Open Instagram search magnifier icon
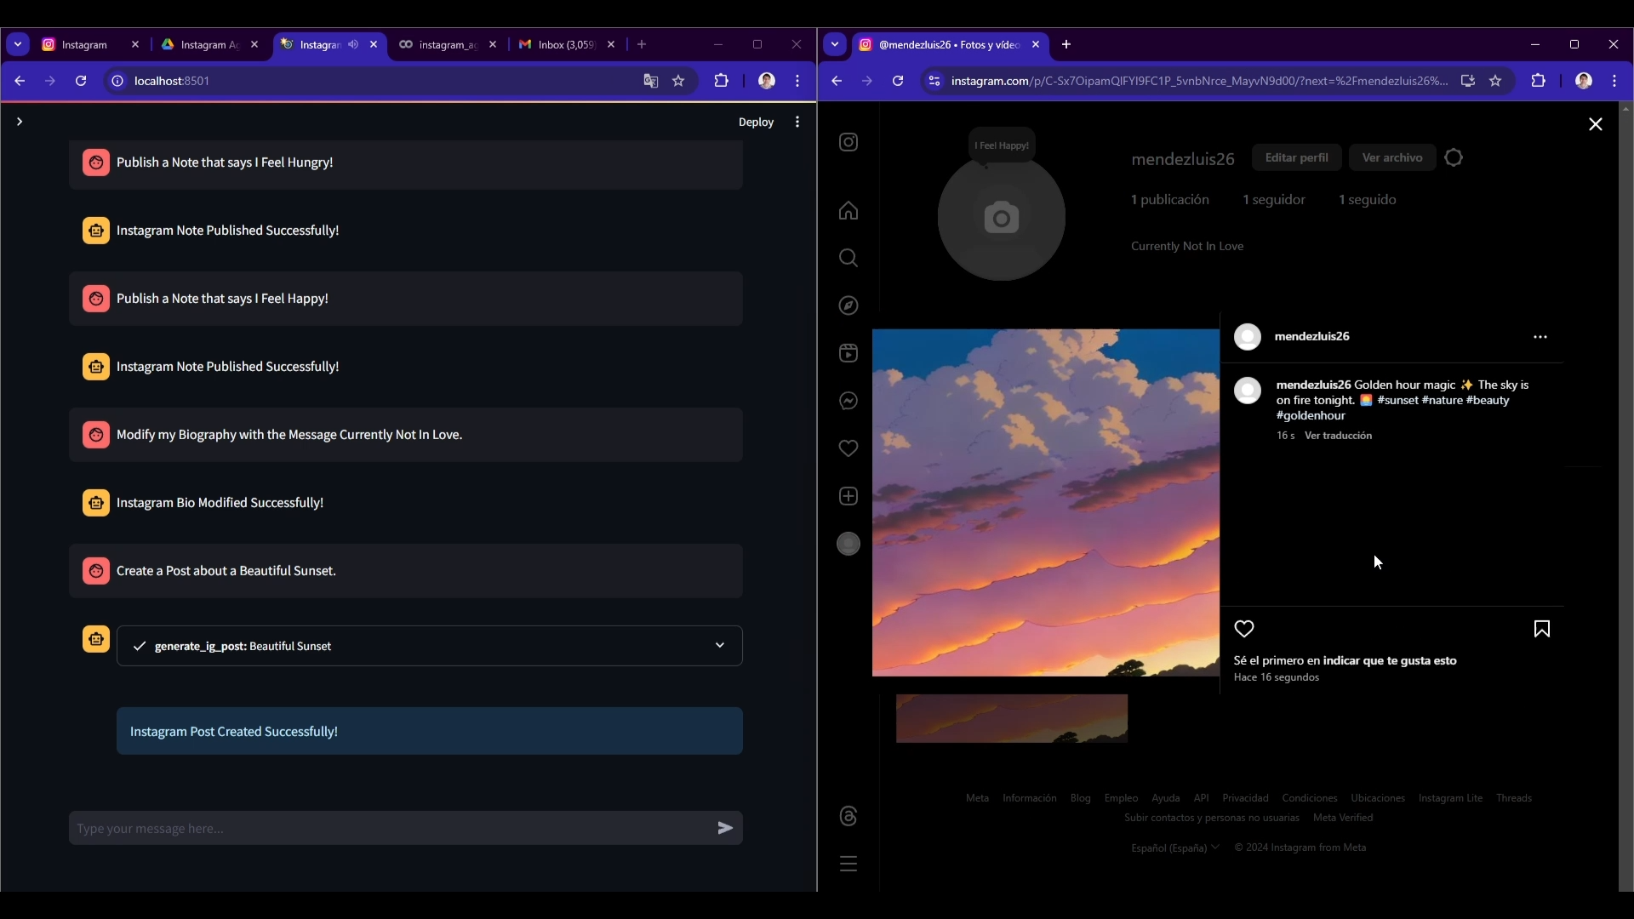This screenshot has height=919, width=1634. 848,258
